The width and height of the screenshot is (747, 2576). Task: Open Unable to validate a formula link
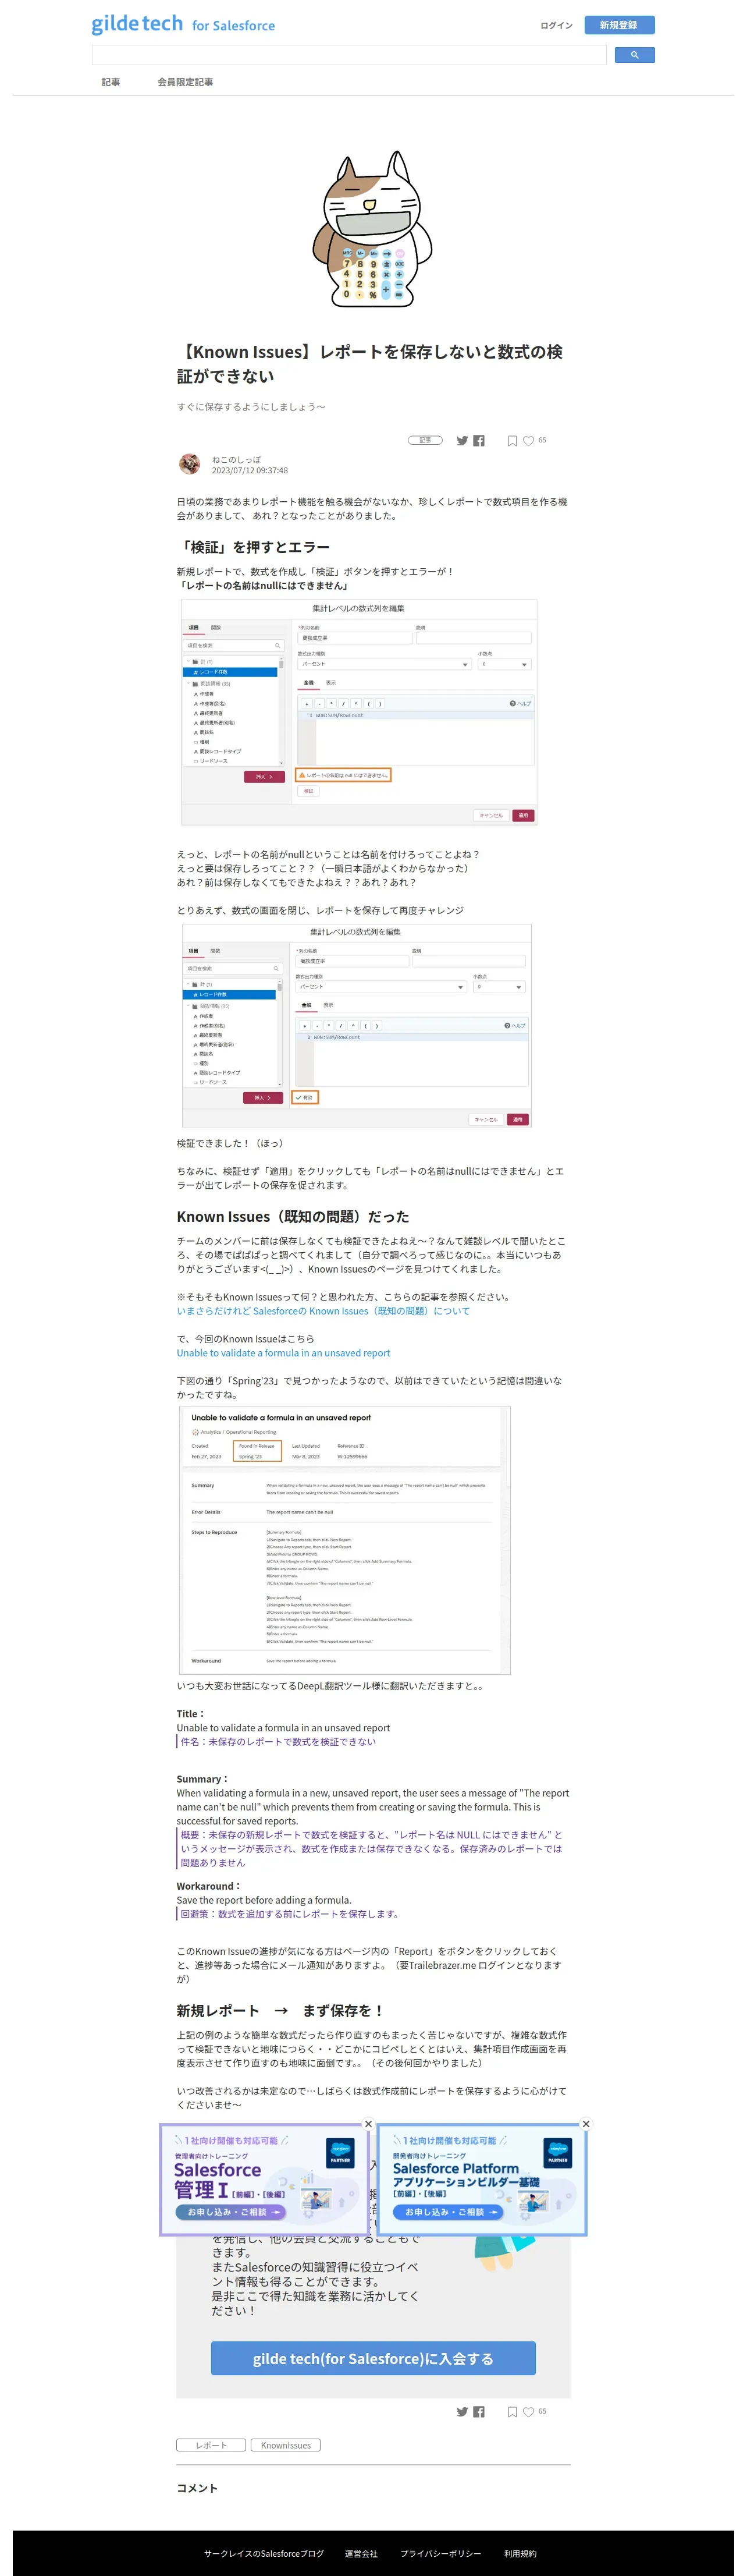[x=283, y=1352]
